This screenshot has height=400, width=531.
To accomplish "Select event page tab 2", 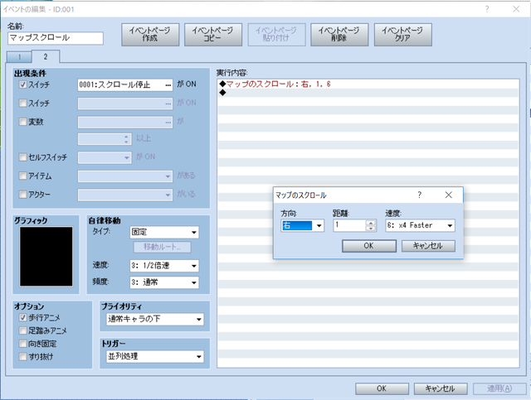I will (x=46, y=56).
